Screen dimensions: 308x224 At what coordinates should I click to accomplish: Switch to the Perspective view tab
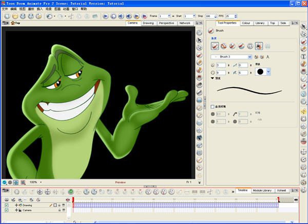tap(166, 23)
